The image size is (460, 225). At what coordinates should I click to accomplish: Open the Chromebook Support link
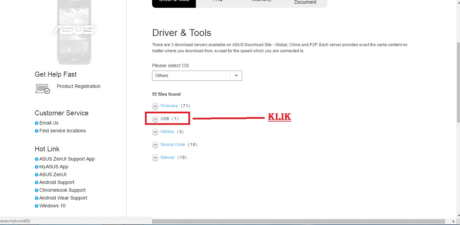click(62, 190)
